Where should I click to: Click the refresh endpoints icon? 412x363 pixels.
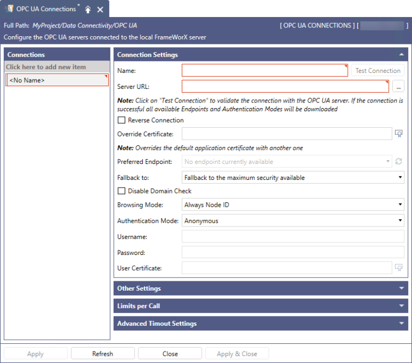pos(399,161)
